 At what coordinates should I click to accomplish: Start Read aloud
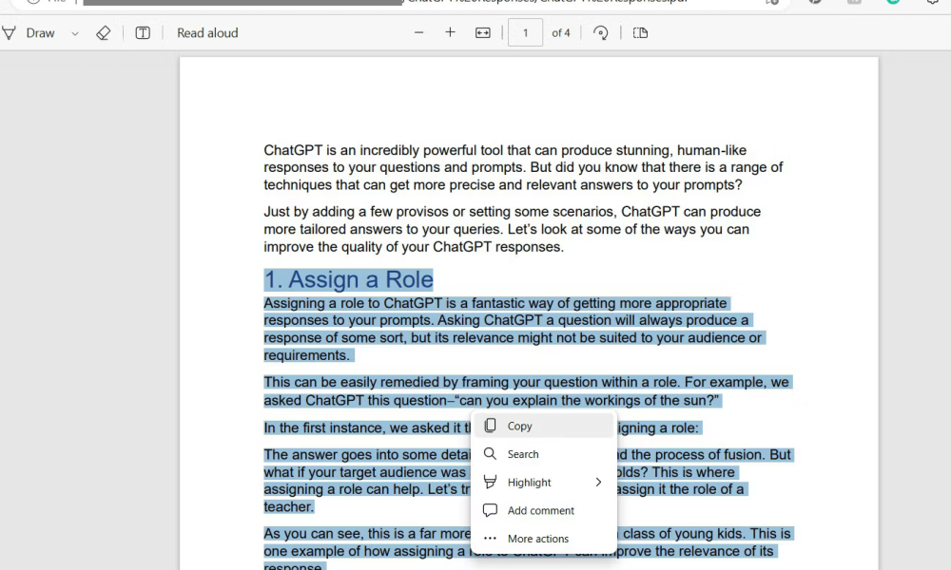[x=207, y=33]
